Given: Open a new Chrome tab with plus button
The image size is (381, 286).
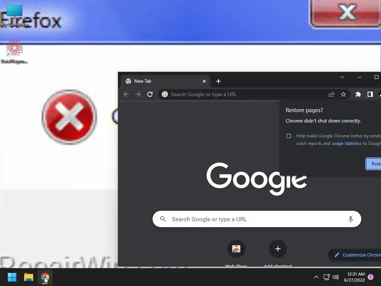Looking at the screenshot, I should (x=218, y=81).
